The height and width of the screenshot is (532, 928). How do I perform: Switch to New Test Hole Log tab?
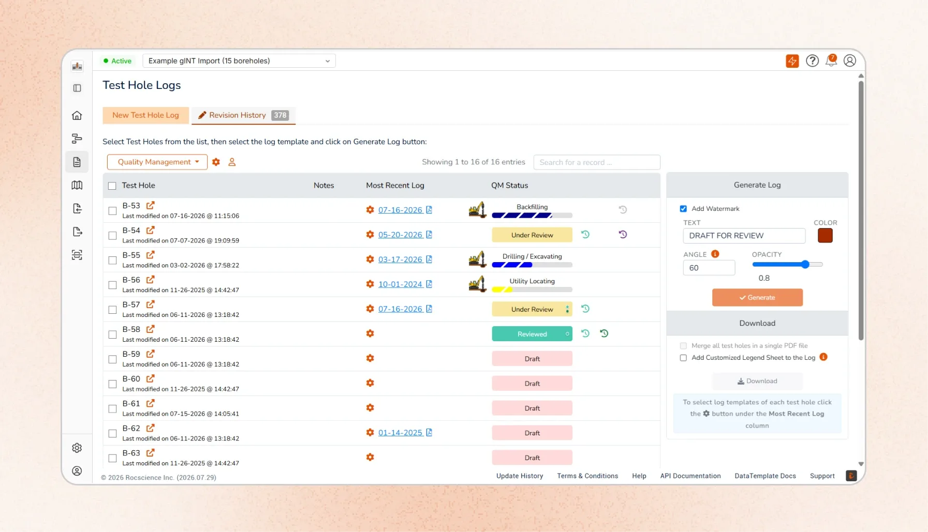[145, 115]
